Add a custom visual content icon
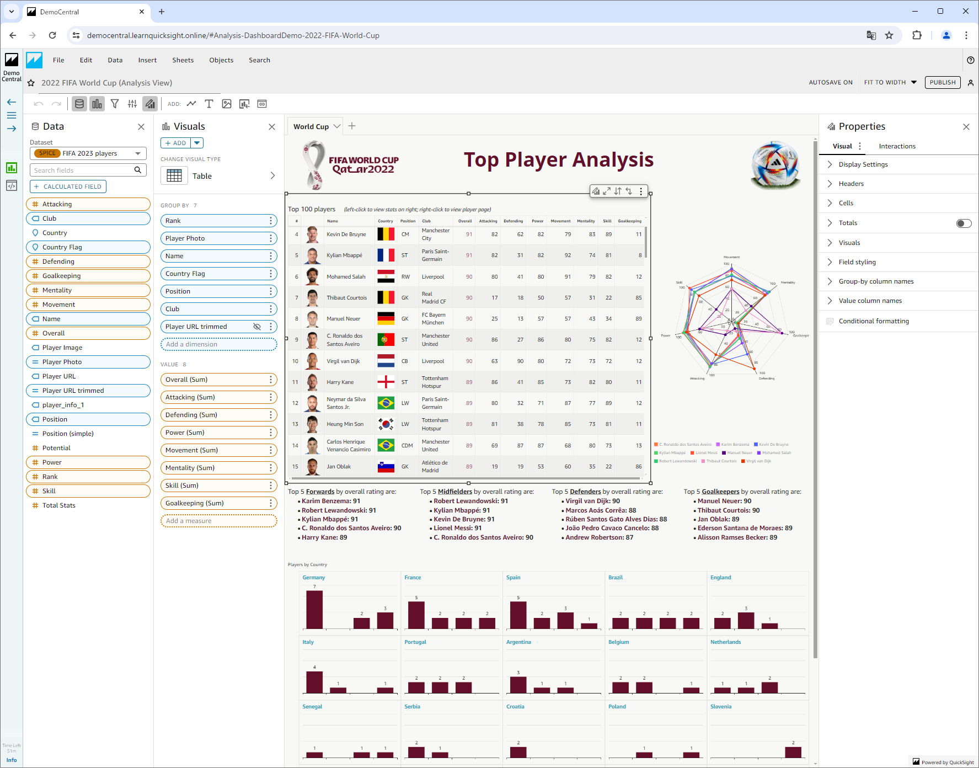 pos(244,104)
